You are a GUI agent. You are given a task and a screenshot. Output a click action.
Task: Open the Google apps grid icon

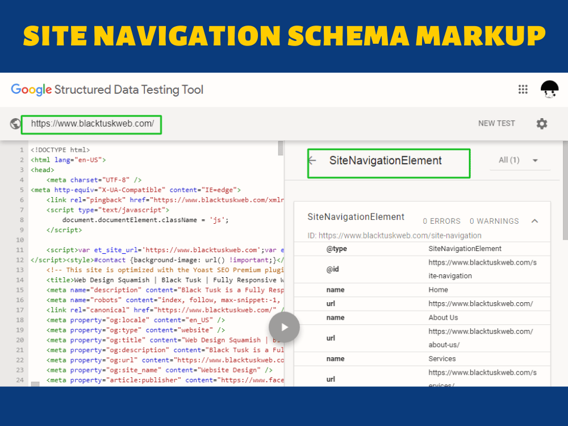[x=523, y=89]
